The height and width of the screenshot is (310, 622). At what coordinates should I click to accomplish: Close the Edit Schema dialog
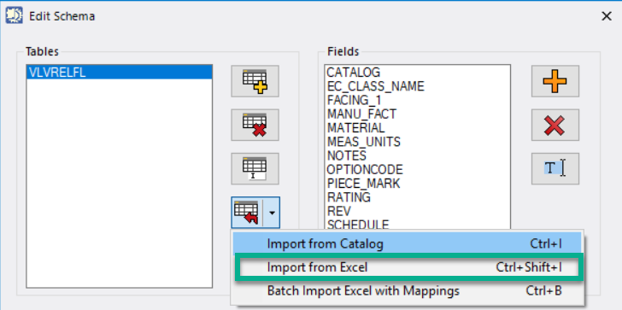607,16
